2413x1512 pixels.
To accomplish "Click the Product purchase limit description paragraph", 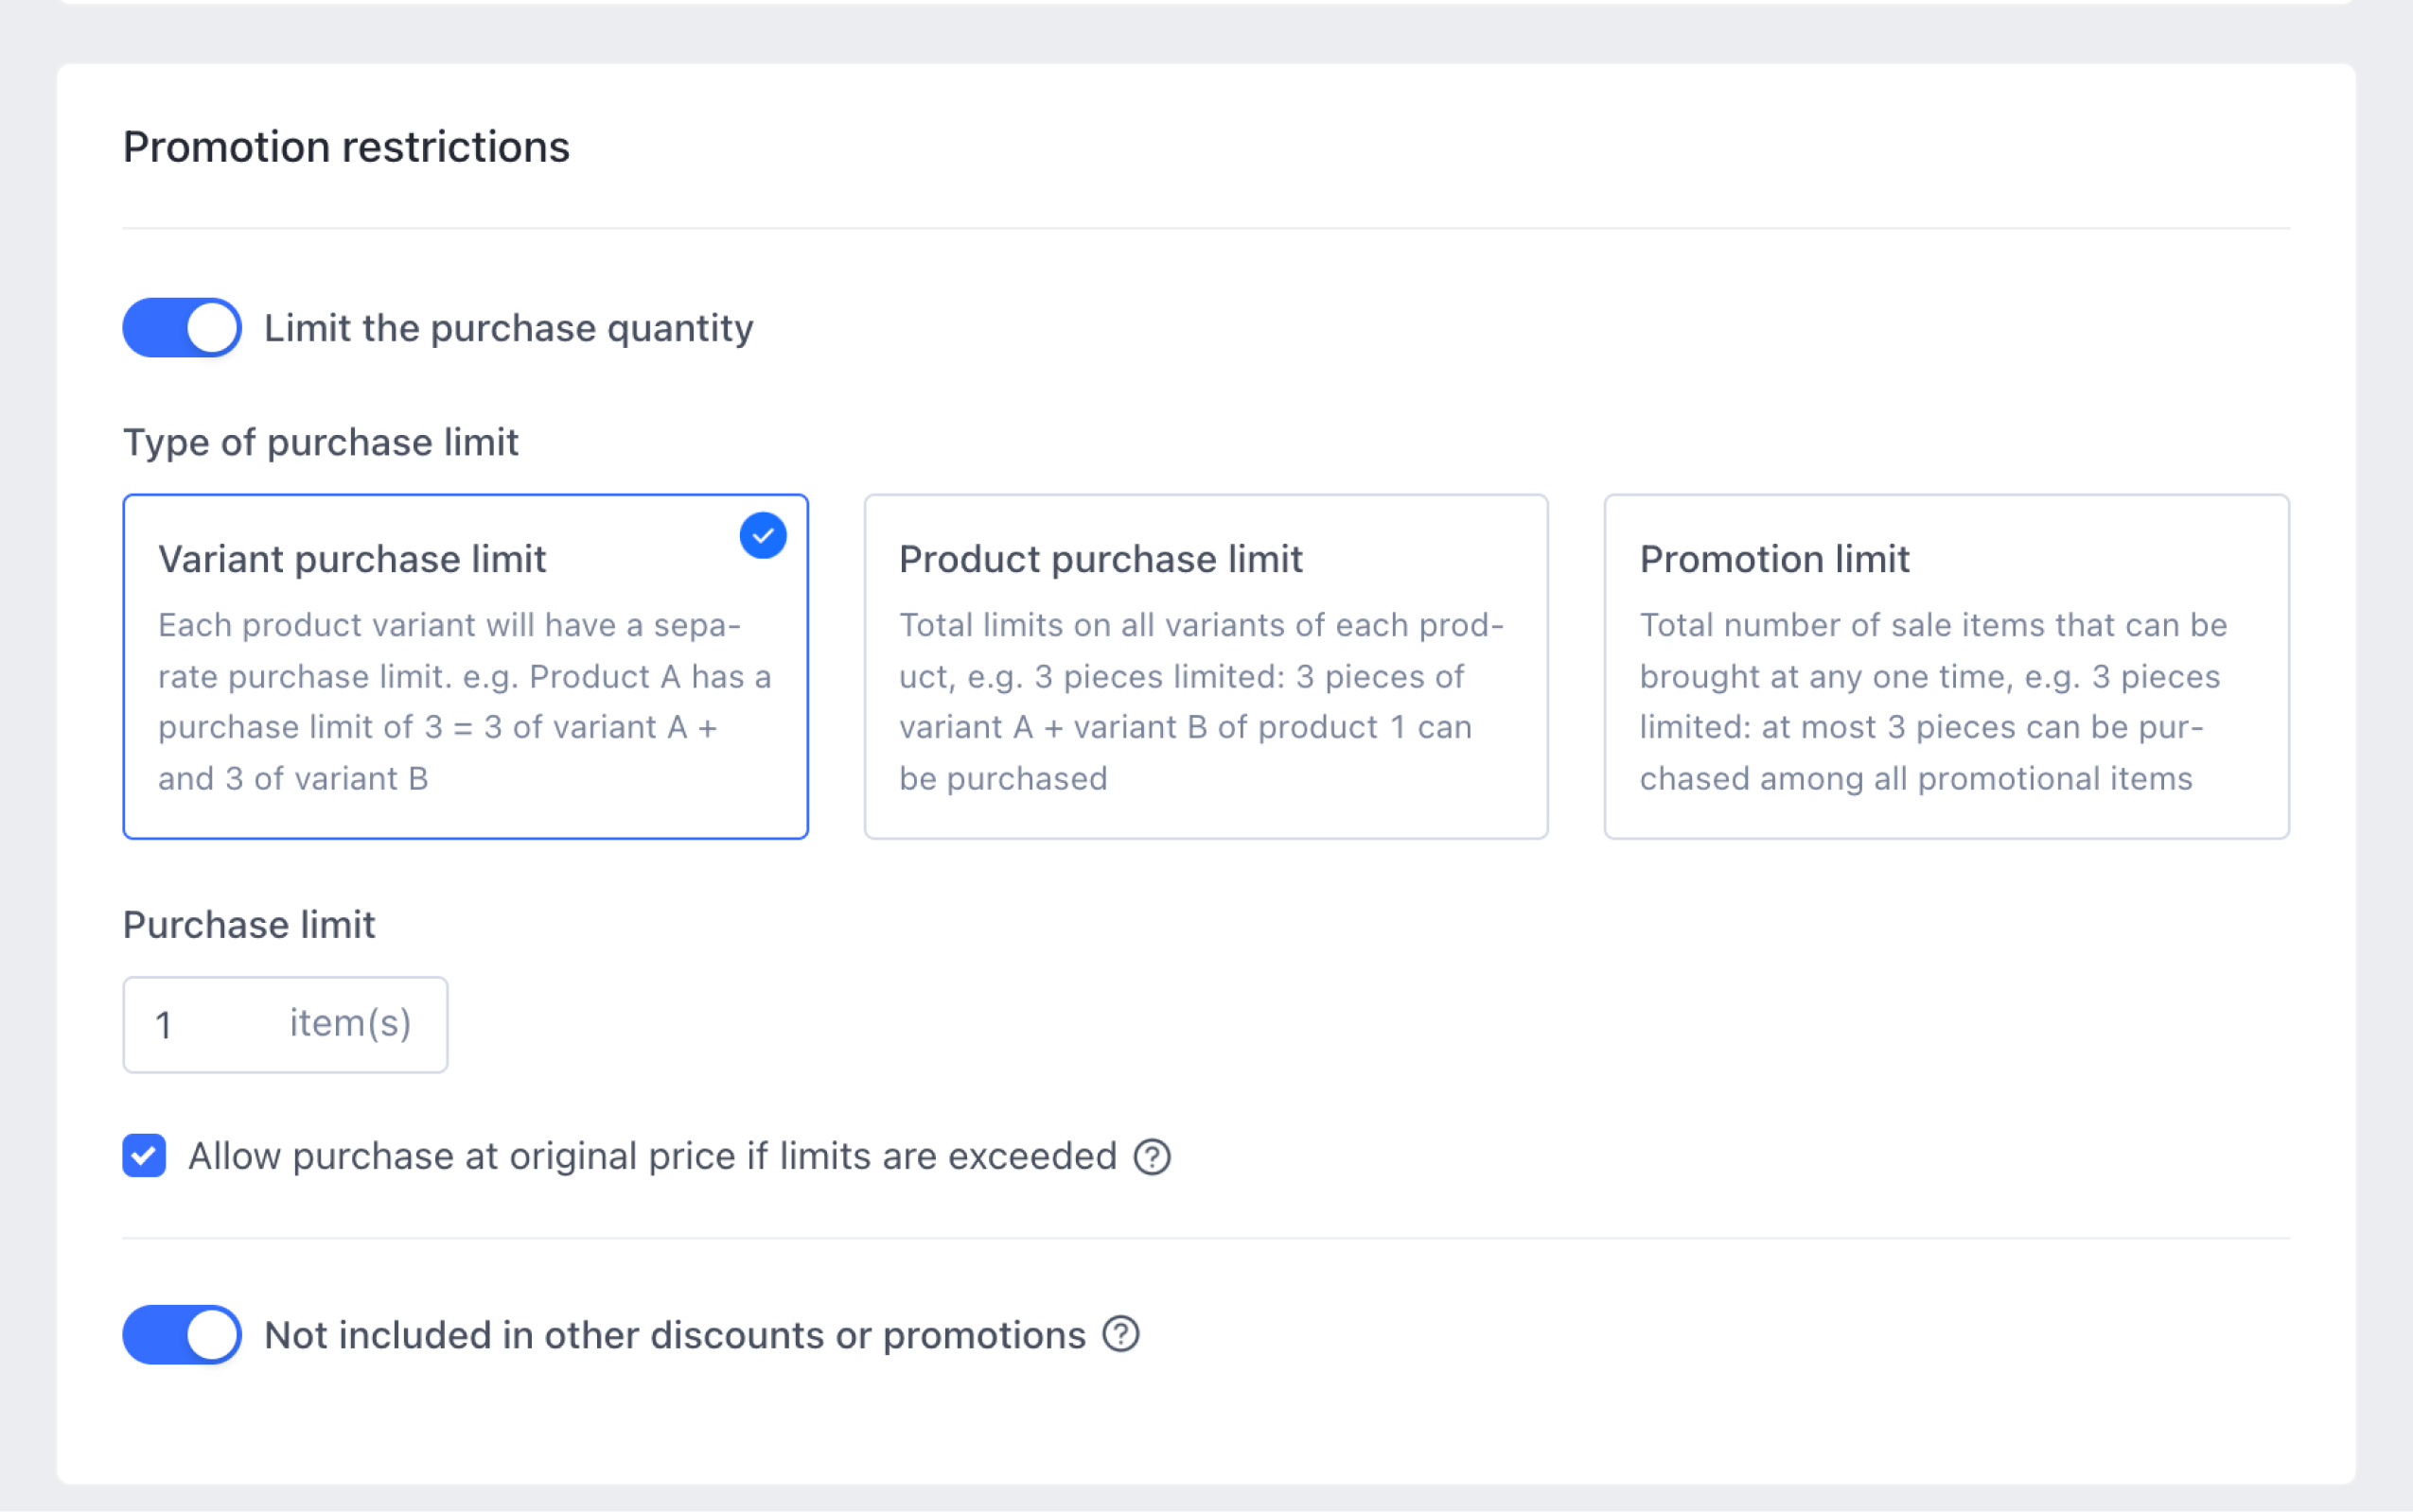I will pyautogui.click(x=1201, y=701).
